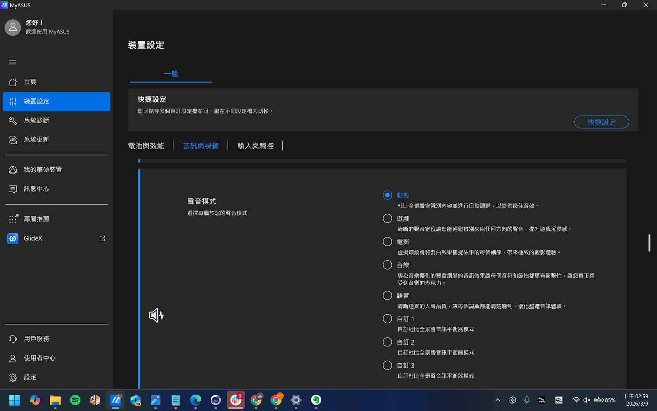This screenshot has height=411, width=657.
Task: Open 系統更新 from the sidebar
Action: [36, 139]
